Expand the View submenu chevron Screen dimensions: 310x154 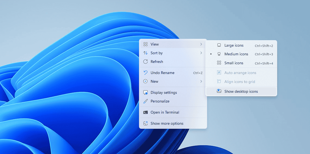201,44
